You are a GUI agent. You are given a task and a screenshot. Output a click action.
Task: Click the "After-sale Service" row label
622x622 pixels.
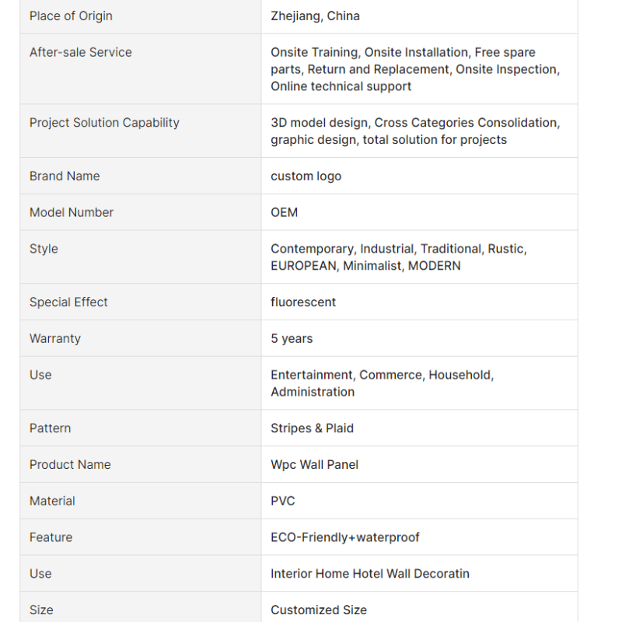tap(81, 52)
